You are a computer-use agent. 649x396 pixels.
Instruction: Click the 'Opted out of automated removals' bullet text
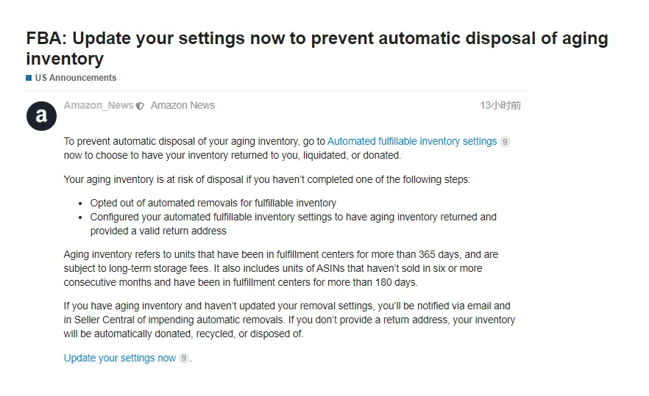pyautogui.click(x=213, y=203)
